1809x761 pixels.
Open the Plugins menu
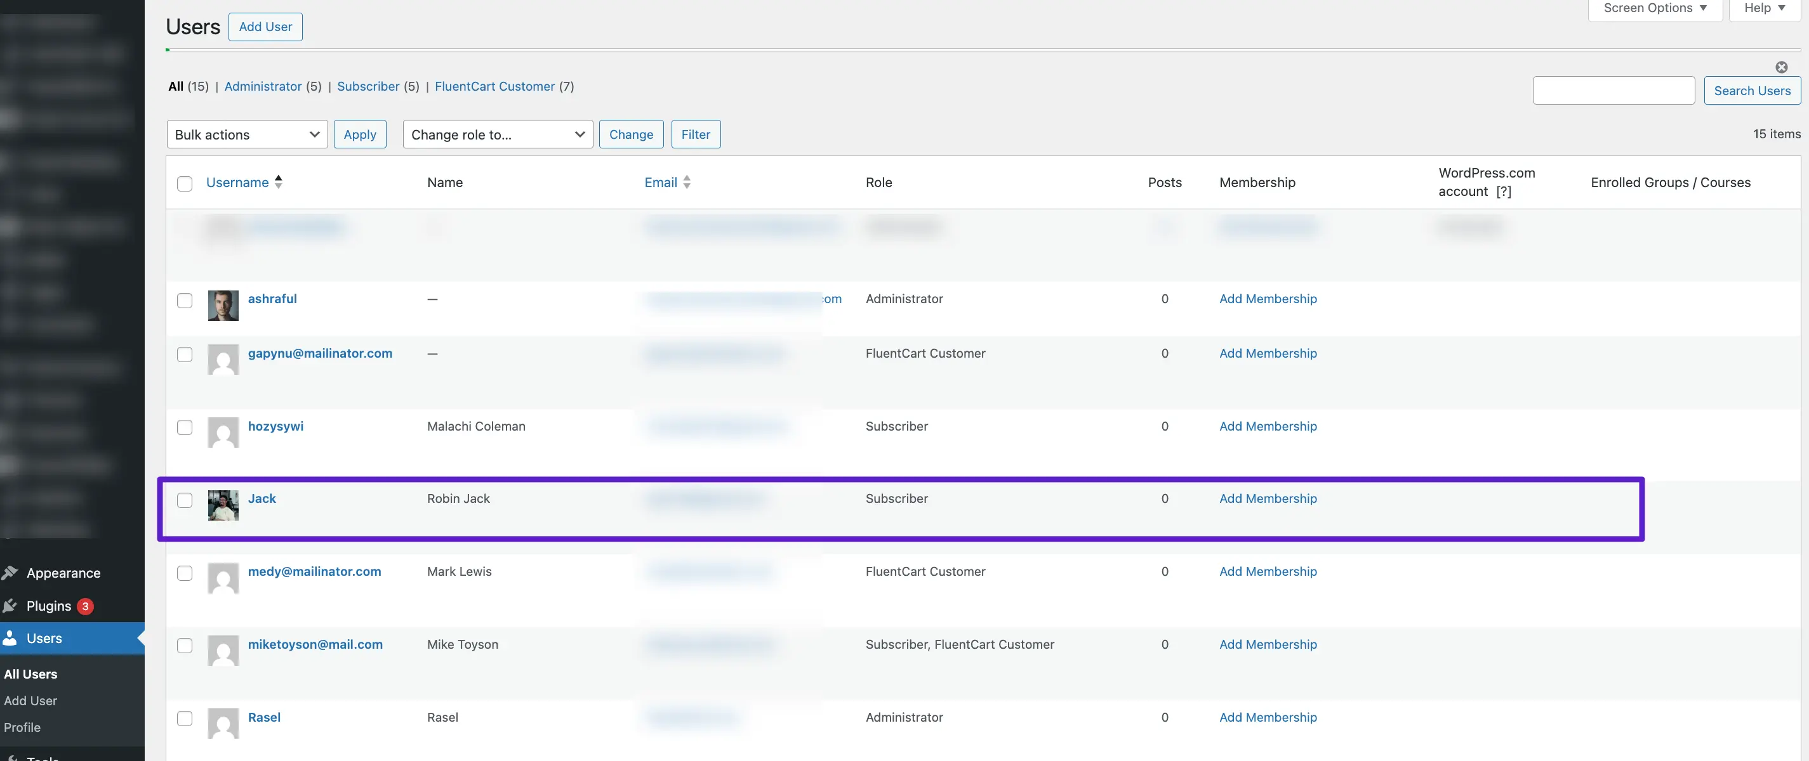point(48,606)
